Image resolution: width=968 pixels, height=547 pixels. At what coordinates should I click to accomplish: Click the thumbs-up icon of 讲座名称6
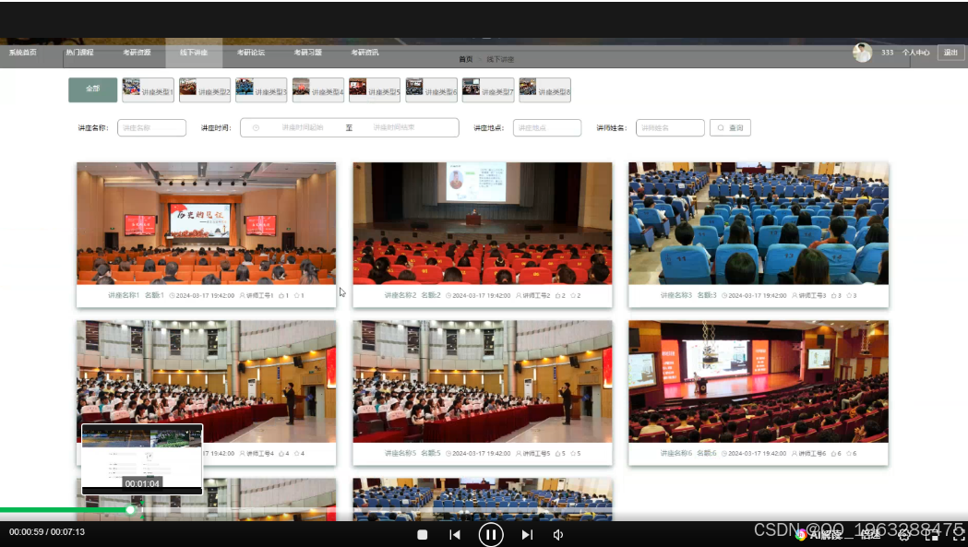833,453
